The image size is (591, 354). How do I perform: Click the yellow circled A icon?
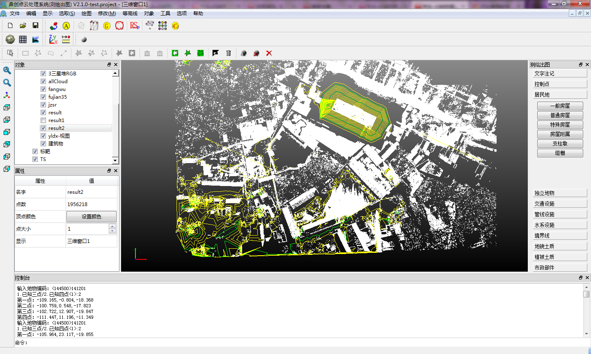pyautogui.click(x=66, y=26)
